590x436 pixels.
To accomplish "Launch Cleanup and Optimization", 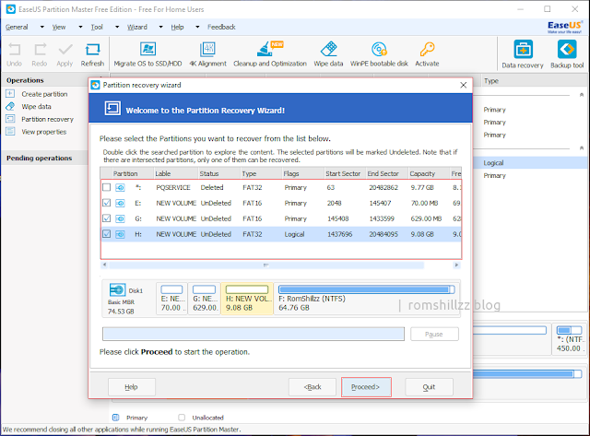I will [270, 54].
